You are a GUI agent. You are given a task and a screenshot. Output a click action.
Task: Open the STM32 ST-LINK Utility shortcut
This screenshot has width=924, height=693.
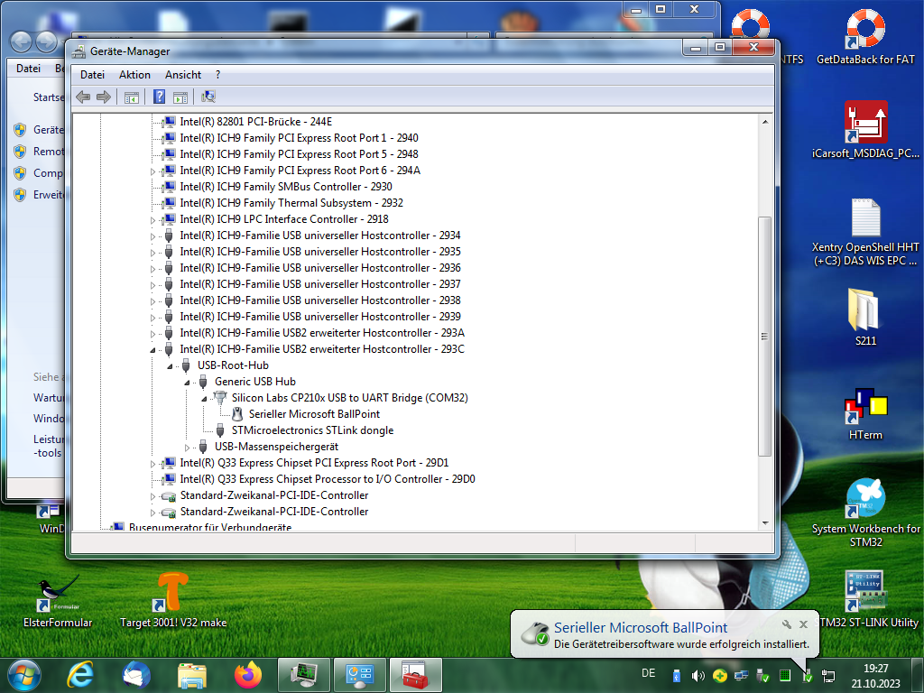(x=865, y=599)
